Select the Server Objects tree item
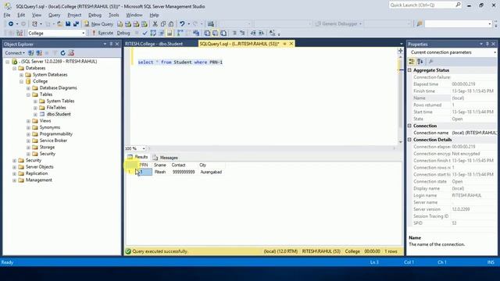 coord(40,167)
